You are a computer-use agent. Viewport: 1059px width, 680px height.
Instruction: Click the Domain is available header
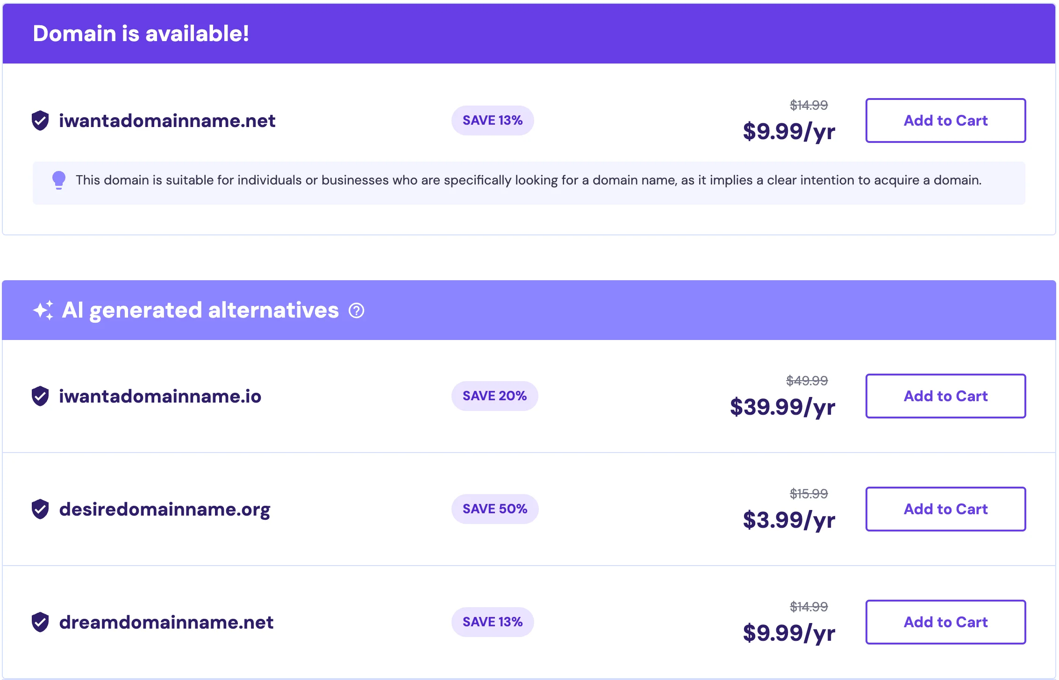pyautogui.click(x=141, y=34)
